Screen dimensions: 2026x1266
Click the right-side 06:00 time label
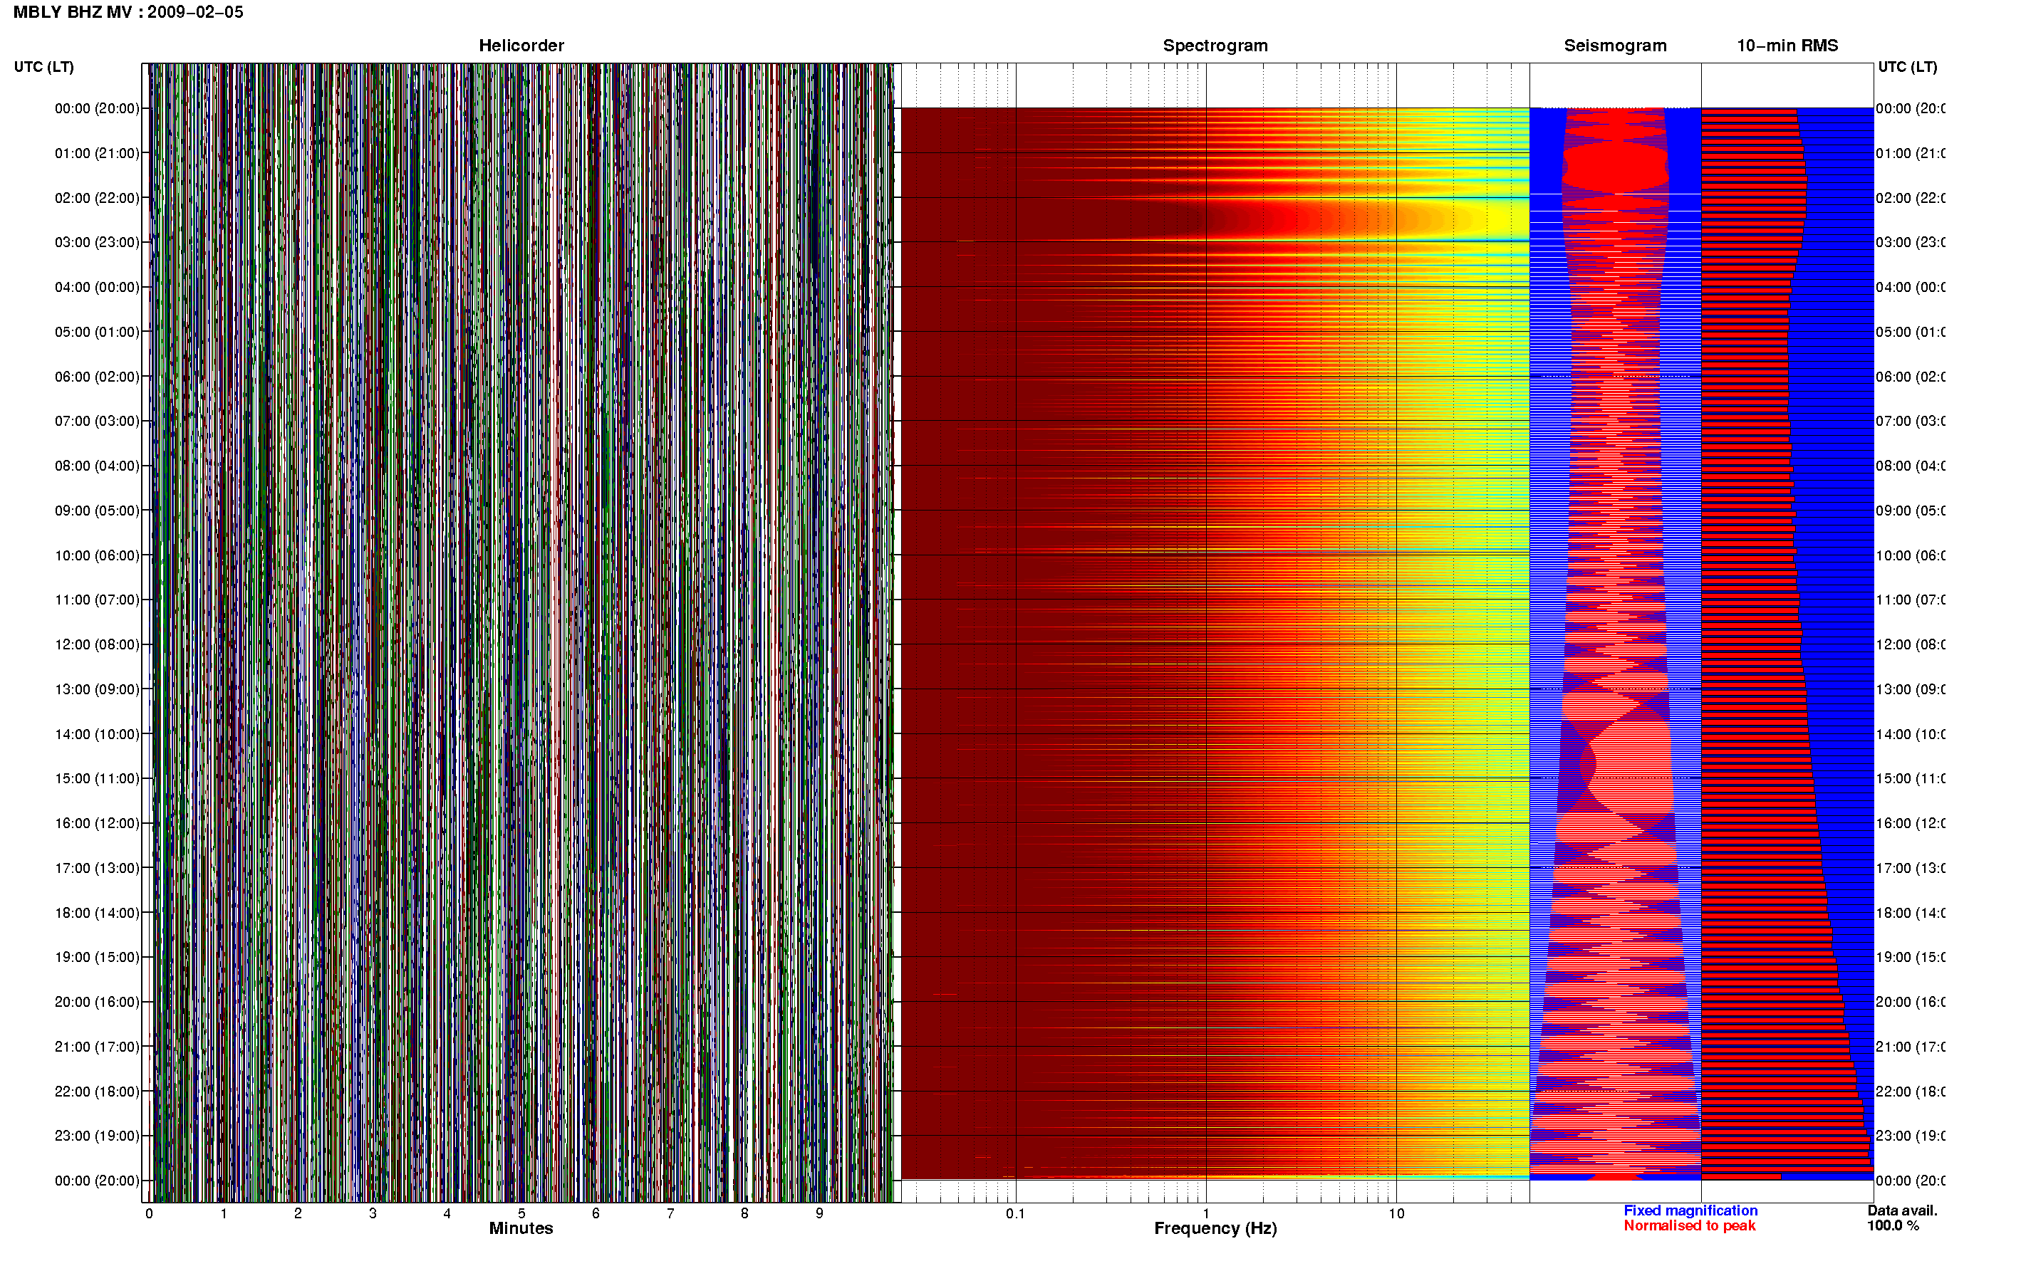[1911, 377]
